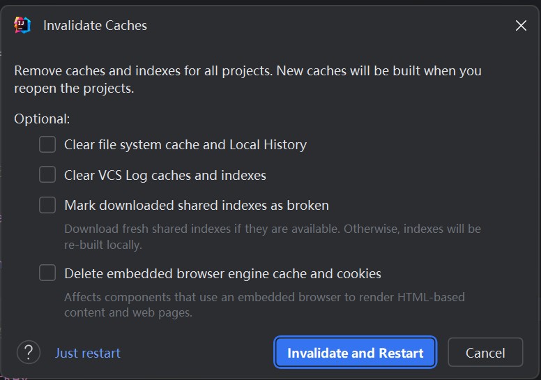The image size is (541, 380).
Task: Cancel the cache invalidation dialog
Action: pyautogui.click(x=485, y=352)
